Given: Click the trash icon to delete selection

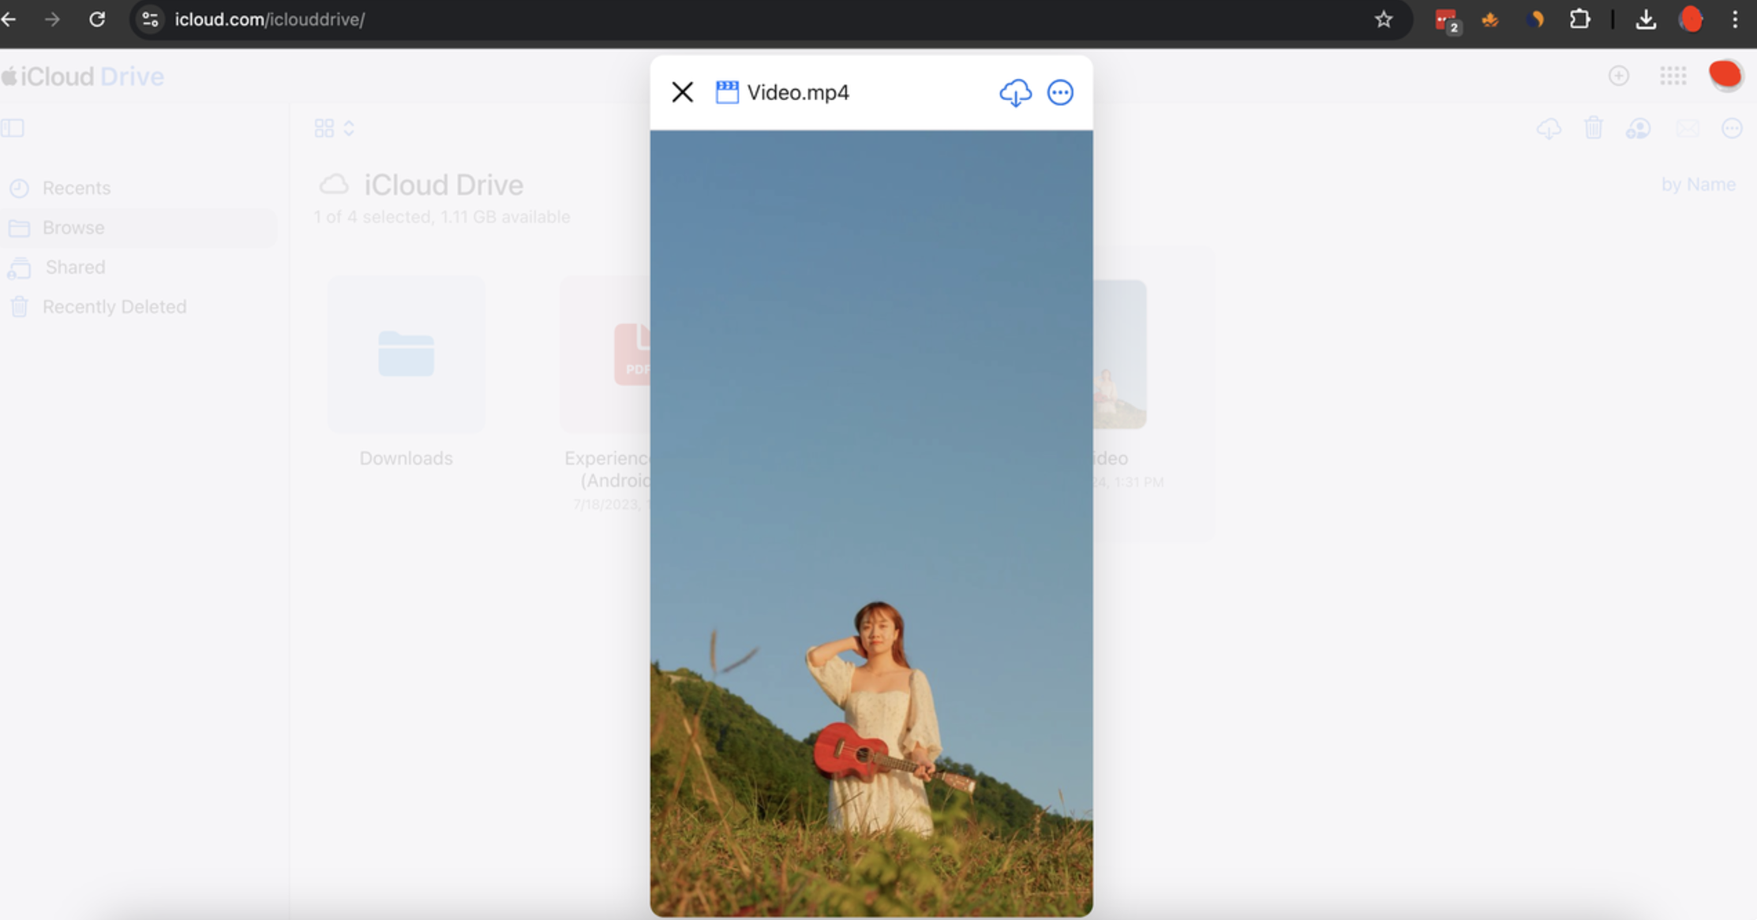Looking at the screenshot, I should pos(1594,128).
